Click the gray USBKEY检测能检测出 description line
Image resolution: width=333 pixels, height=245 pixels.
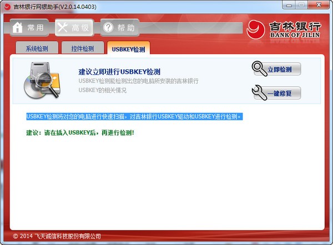[138, 81]
